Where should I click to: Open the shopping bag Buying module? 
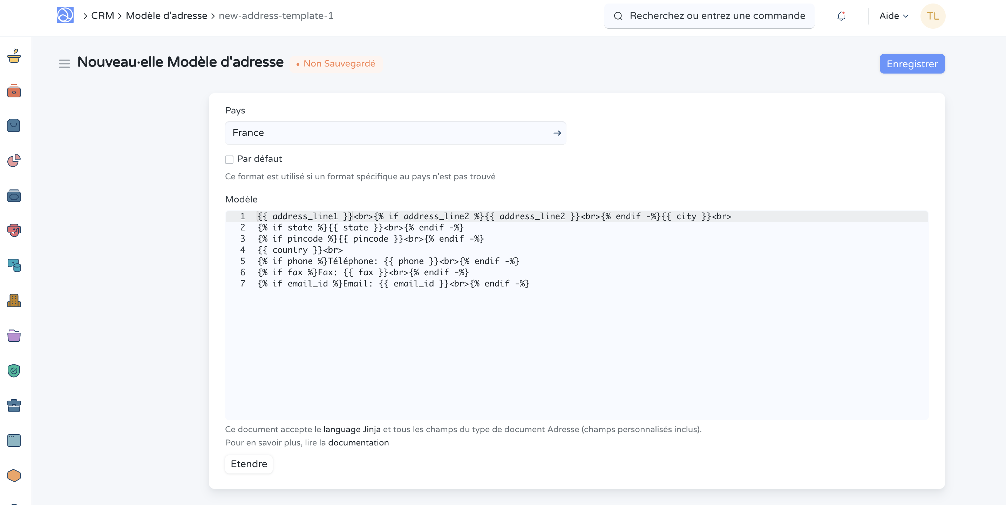tap(14, 126)
